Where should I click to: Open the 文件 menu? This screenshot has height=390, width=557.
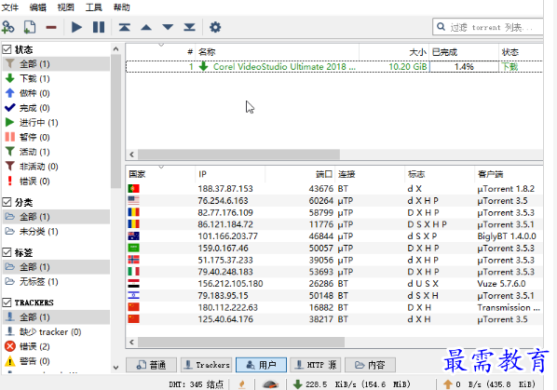(x=10, y=7)
